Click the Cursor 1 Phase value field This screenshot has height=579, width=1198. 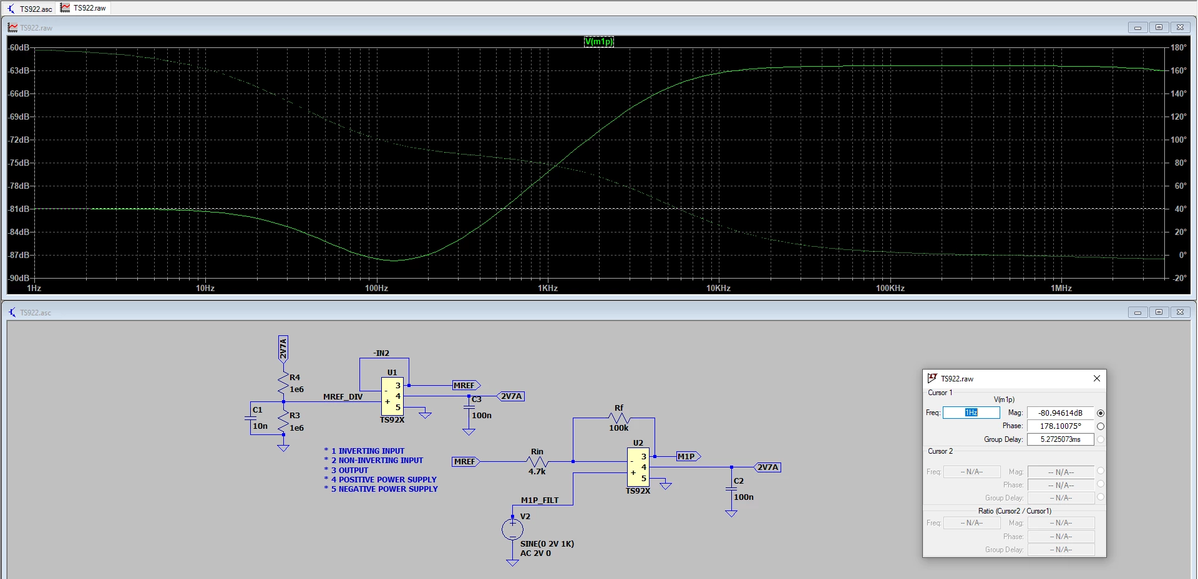[1061, 426]
